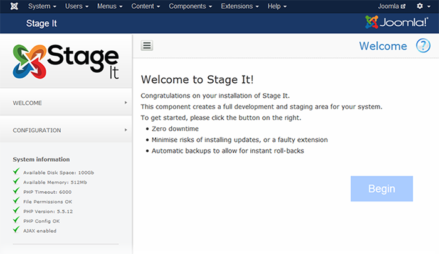The width and height of the screenshot is (439, 254).
Task: Click green checkmark beside PHP Timeout
Action: pyautogui.click(x=16, y=191)
